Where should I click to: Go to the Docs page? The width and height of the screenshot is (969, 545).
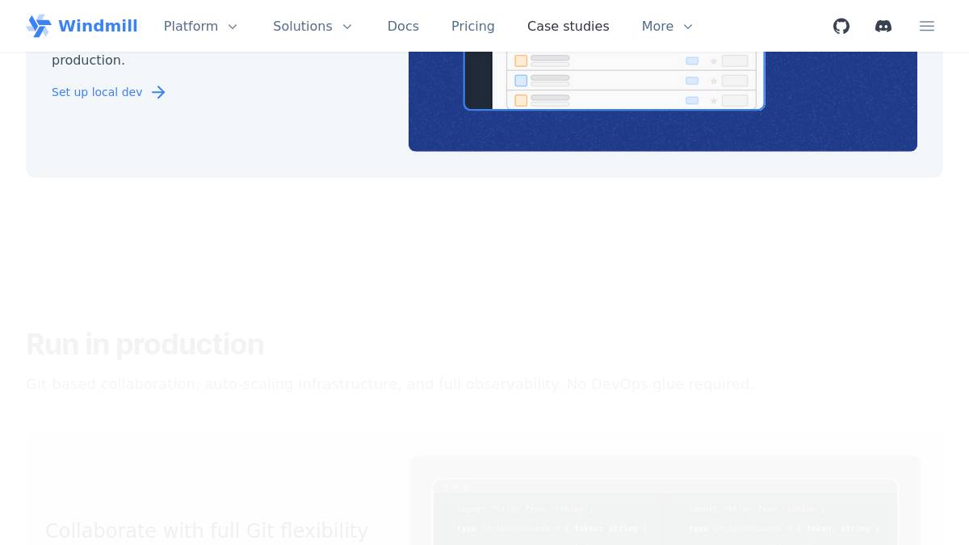pyautogui.click(x=403, y=26)
